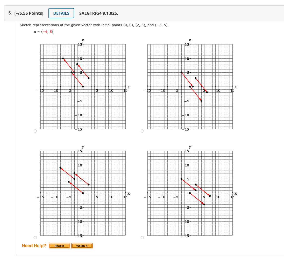This screenshot has width=284, height=259.
Task: Select the radio button below the top-left graph
Action: click(35, 131)
